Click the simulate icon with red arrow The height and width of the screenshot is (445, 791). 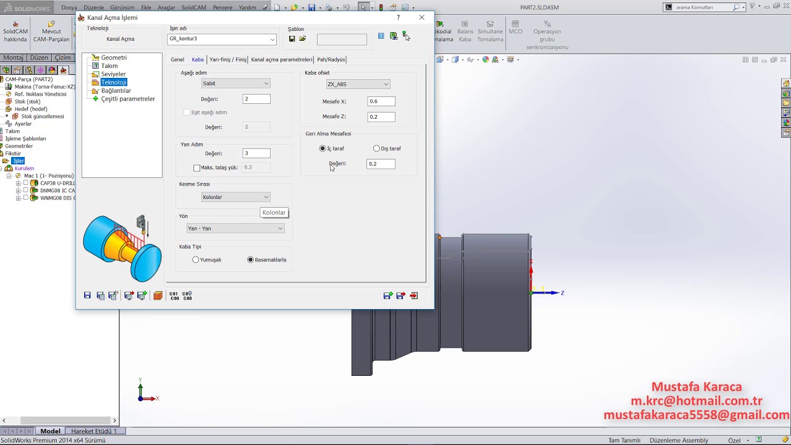pyautogui.click(x=129, y=296)
